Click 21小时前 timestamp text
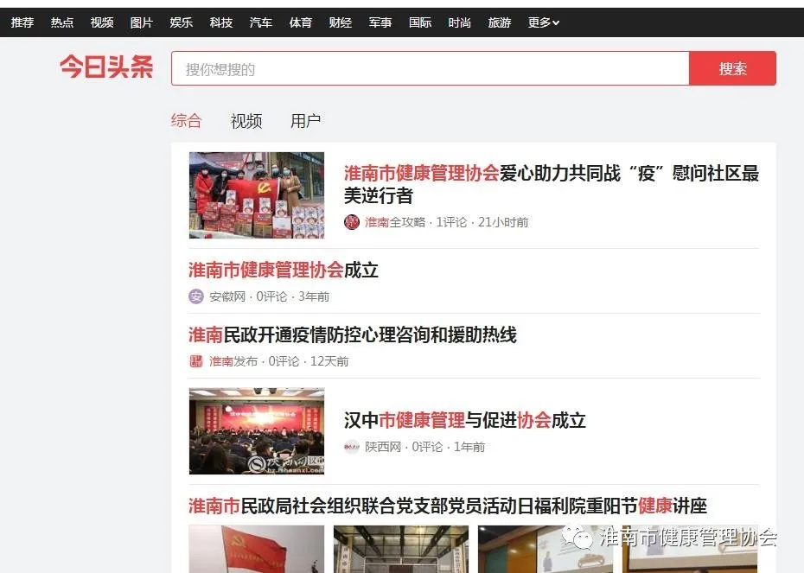804x573 pixels. (x=503, y=222)
